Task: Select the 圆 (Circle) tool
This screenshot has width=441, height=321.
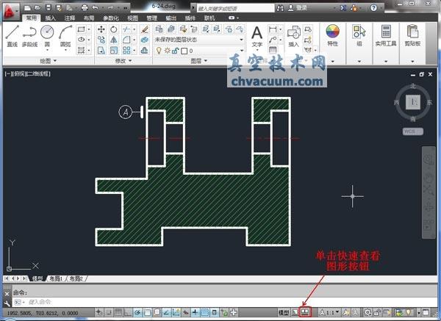Action: [x=47, y=35]
